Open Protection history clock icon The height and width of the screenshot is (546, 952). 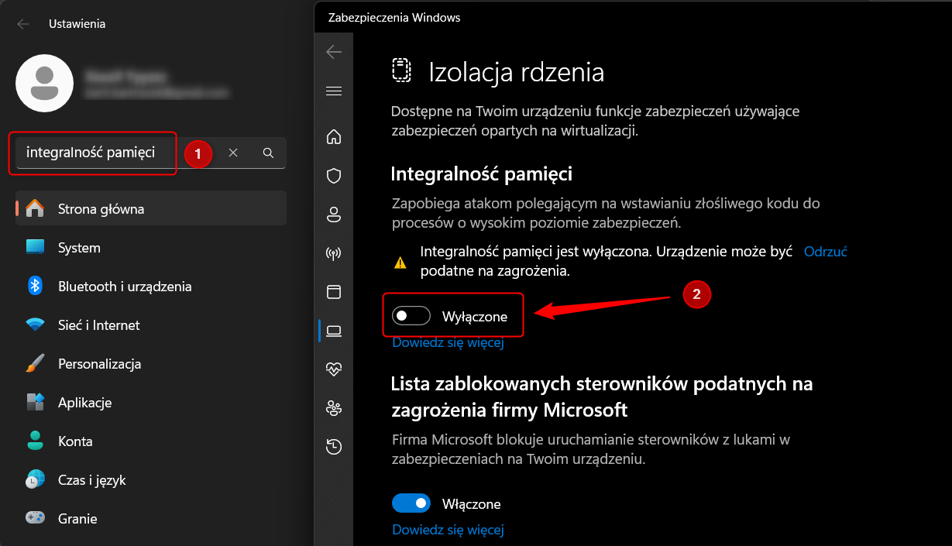point(334,446)
